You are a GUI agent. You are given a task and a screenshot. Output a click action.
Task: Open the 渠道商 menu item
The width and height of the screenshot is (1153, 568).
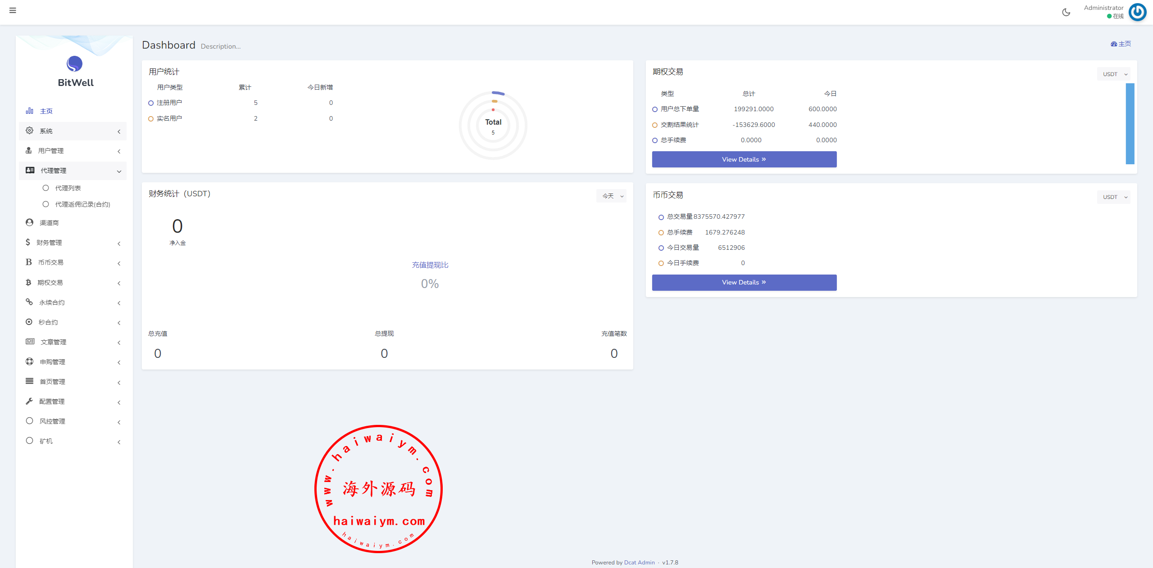[49, 223]
